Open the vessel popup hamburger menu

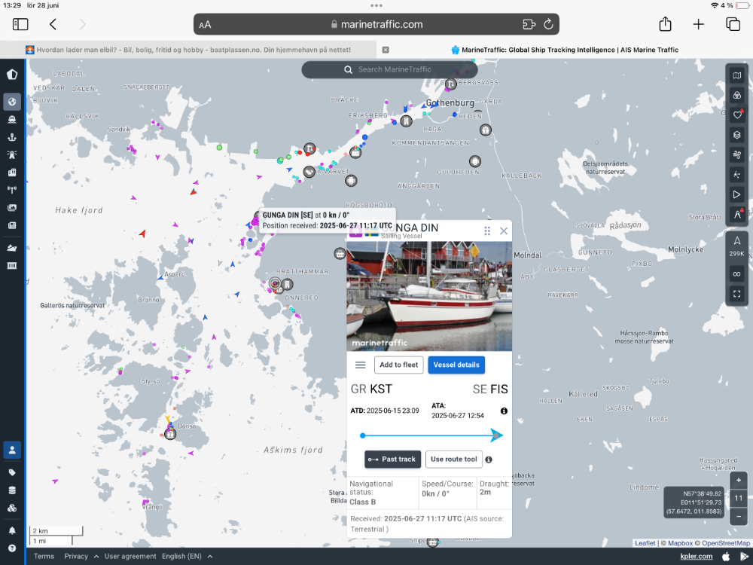pyautogui.click(x=360, y=365)
